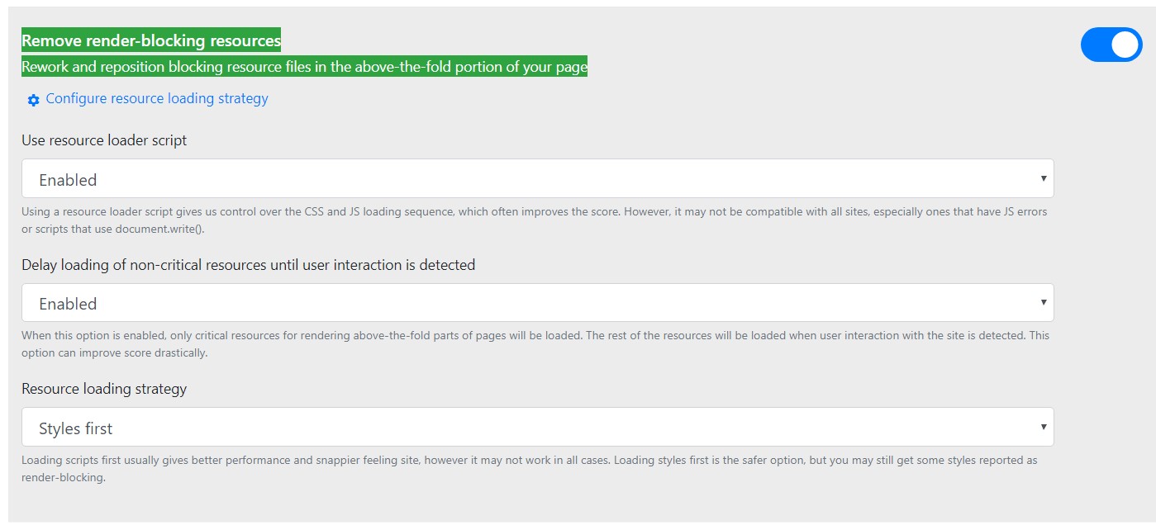Click the Resource loading strategy field label

coord(104,389)
